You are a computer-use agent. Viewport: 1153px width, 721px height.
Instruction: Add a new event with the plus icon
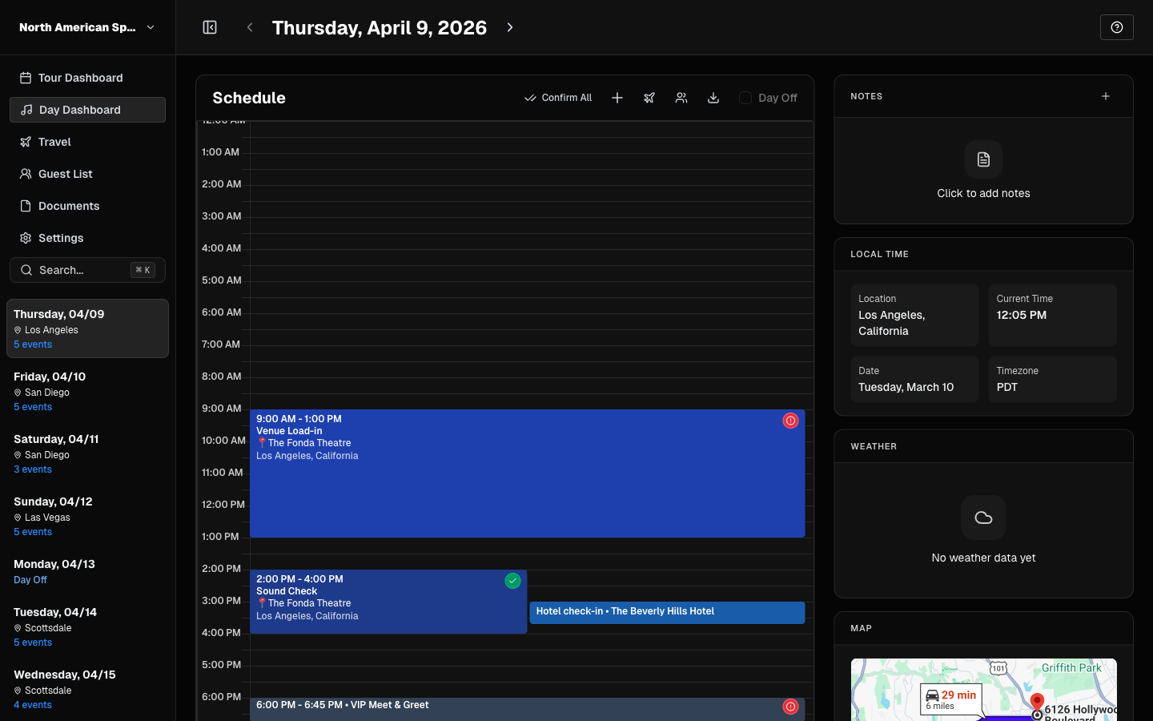pos(617,97)
